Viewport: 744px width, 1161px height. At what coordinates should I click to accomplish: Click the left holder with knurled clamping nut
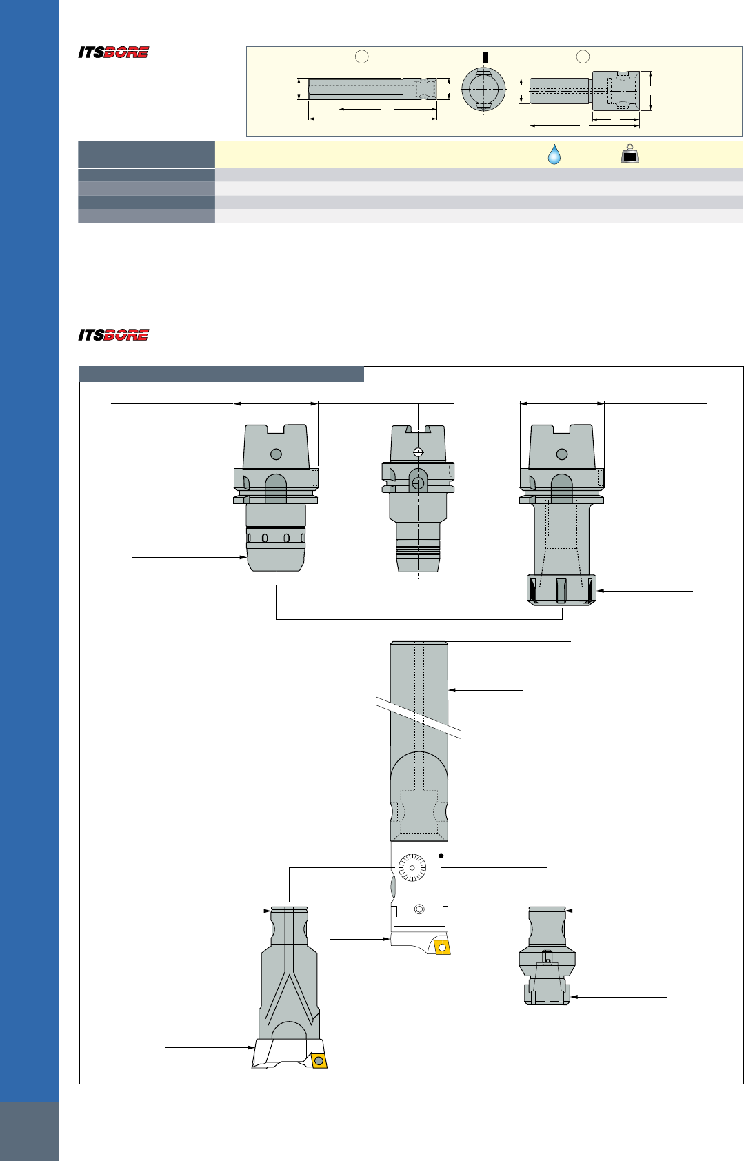pos(276,497)
